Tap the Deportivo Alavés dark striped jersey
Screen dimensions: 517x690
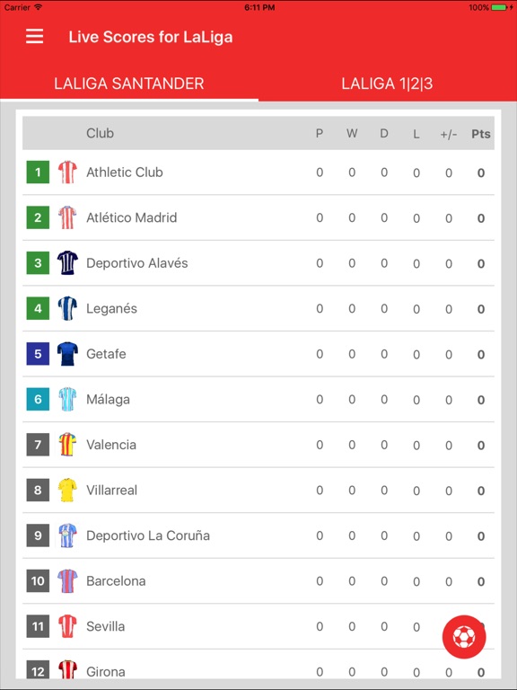[x=67, y=262]
